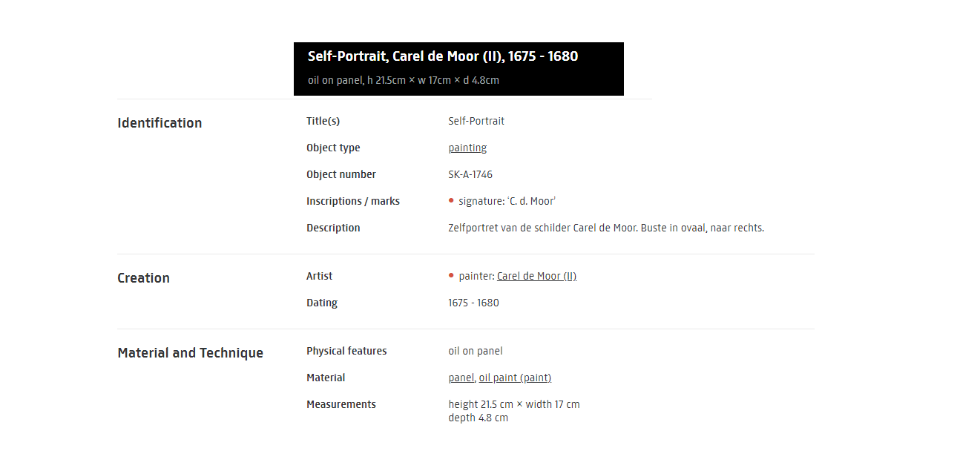Screen dimensions: 957x471
Task: Click the red dot beside signature inscription
Action: (x=451, y=200)
